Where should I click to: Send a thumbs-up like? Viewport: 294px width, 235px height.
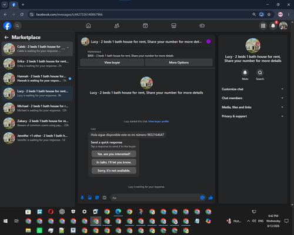pos(211,197)
